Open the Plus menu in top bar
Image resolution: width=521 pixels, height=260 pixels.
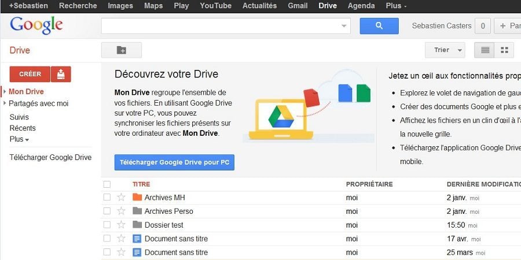pyautogui.click(x=396, y=6)
